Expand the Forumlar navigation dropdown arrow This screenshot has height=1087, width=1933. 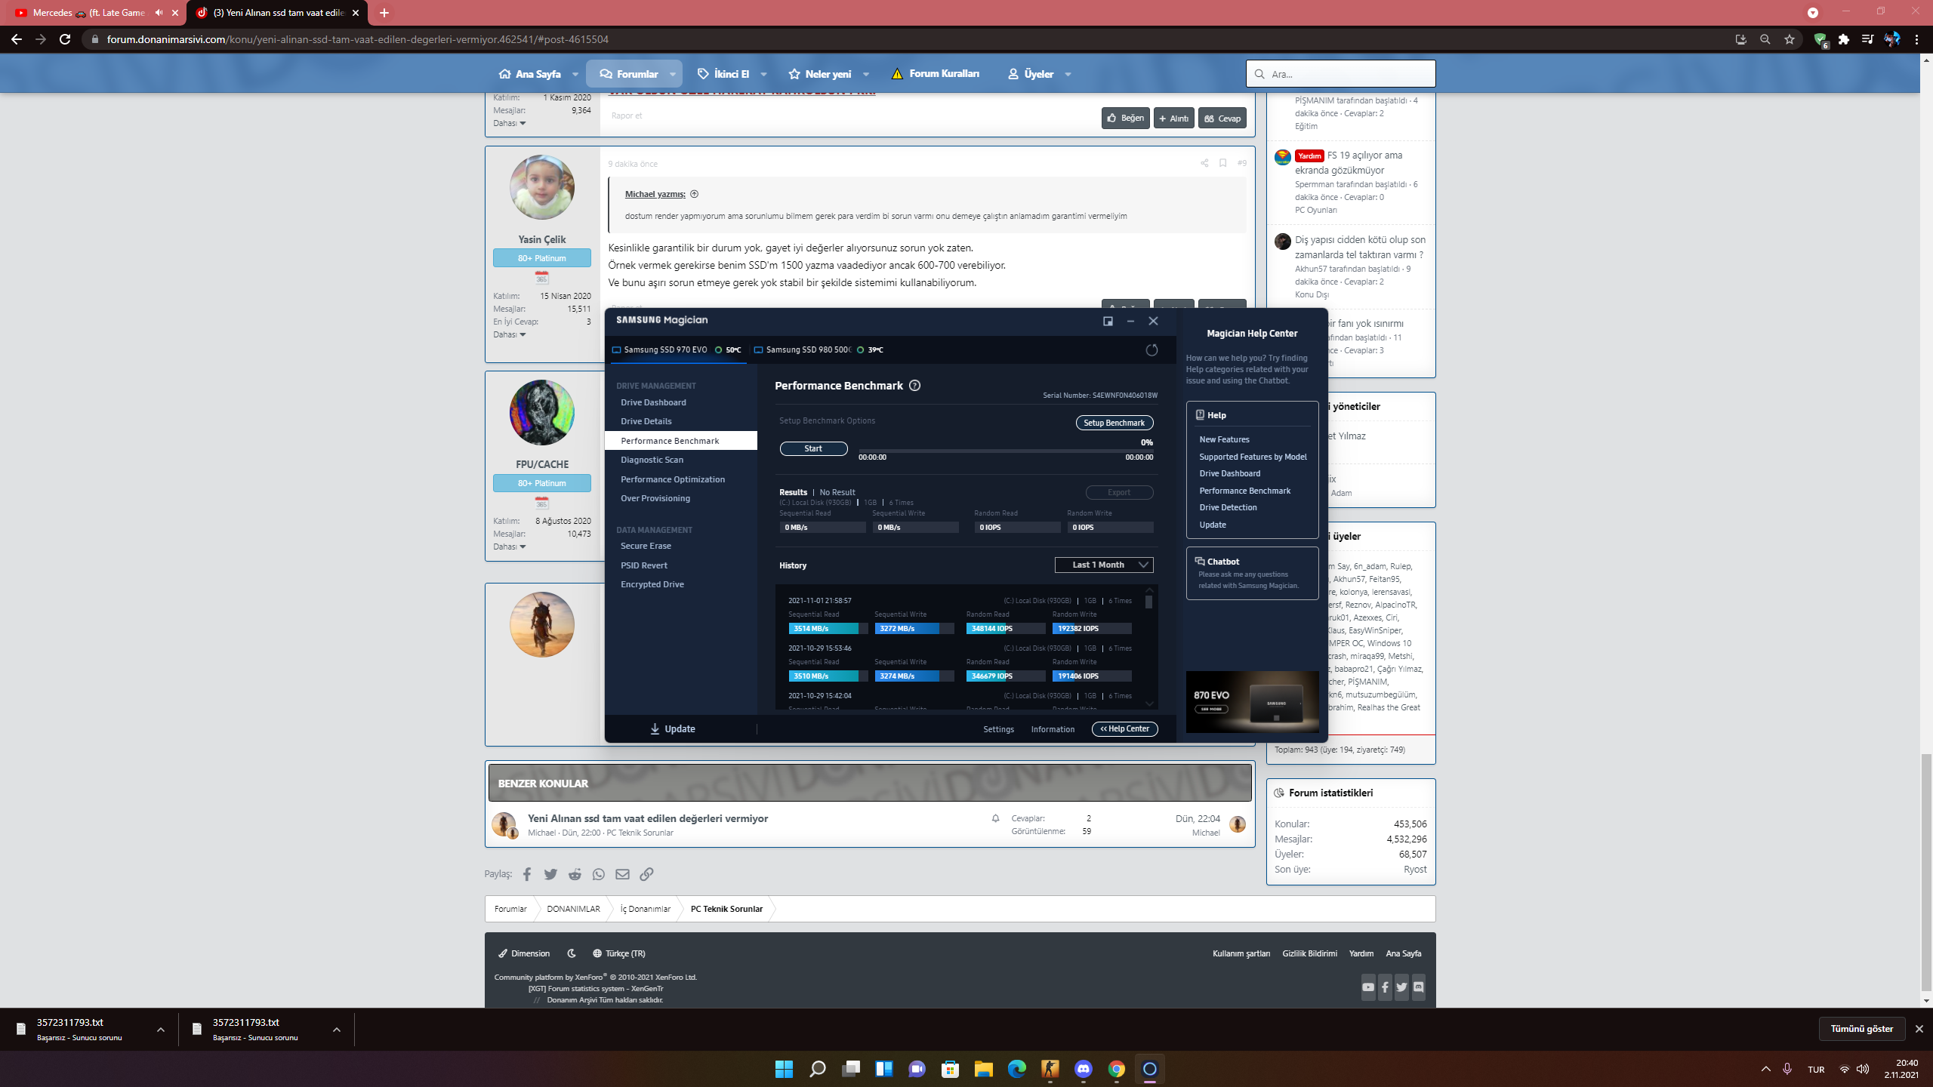point(672,74)
